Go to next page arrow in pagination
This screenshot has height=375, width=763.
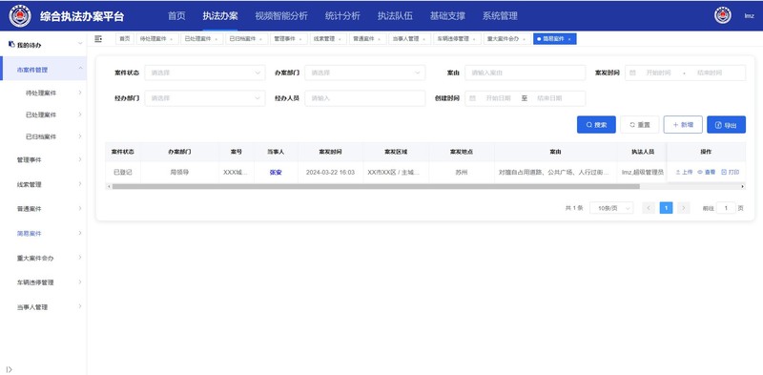pyautogui.click(x=684, y=208)
